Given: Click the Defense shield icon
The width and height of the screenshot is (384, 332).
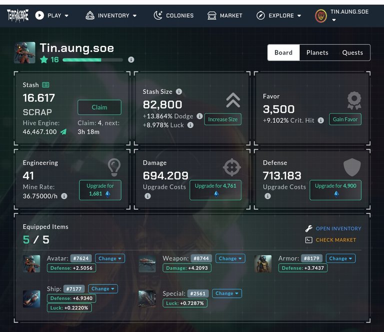Looking at the screenshot, I should tap(352, 167).
